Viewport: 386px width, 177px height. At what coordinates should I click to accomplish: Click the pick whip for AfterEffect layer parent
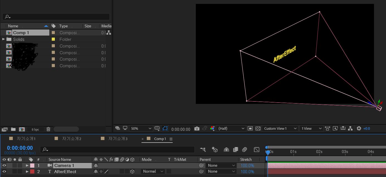click(x=201, y=171)
